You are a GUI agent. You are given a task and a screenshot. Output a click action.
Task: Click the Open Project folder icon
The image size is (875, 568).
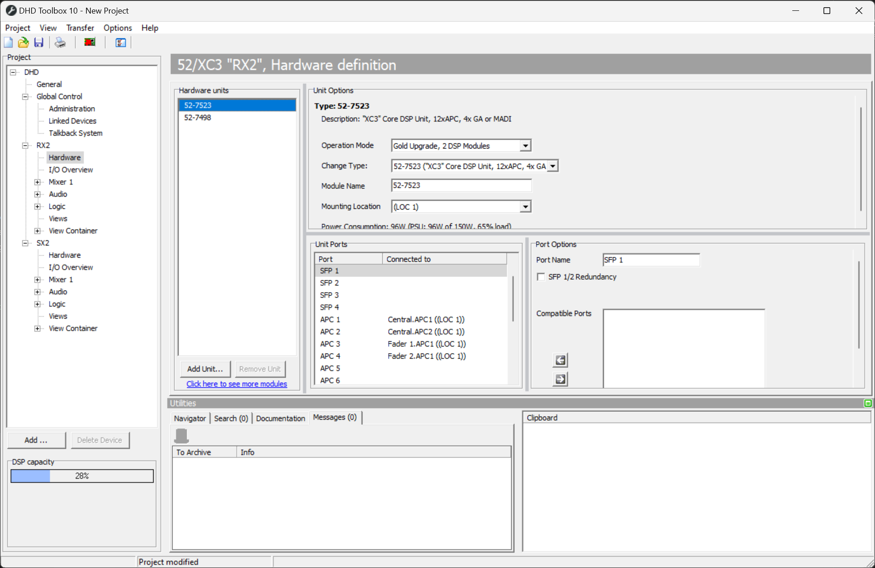23,42
